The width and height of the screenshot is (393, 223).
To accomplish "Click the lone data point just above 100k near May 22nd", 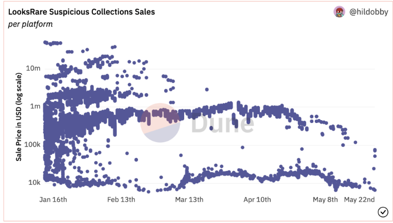I will pyautogui.click(x=356, y=143).
